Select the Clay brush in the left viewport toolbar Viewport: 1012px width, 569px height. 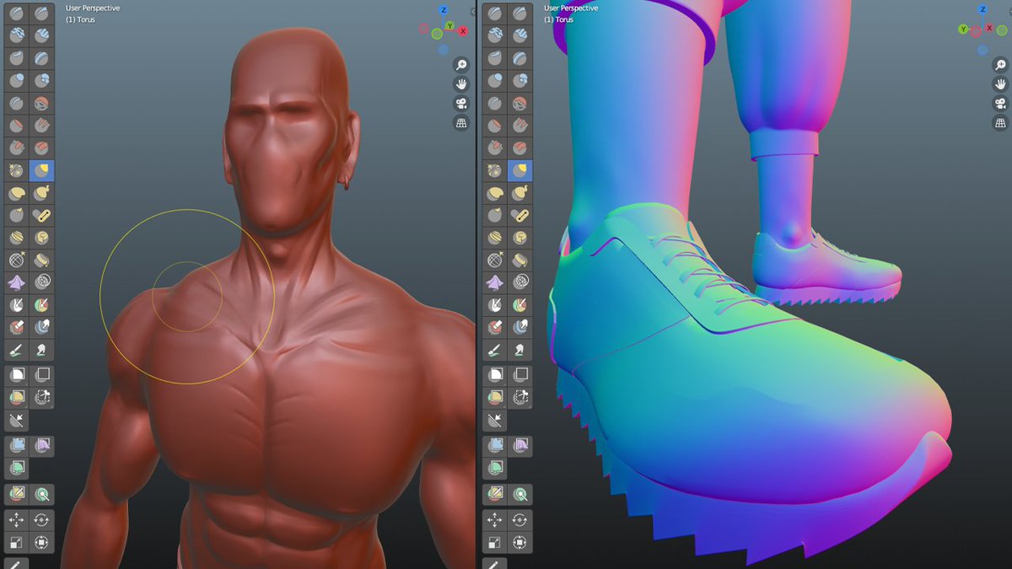16,35
